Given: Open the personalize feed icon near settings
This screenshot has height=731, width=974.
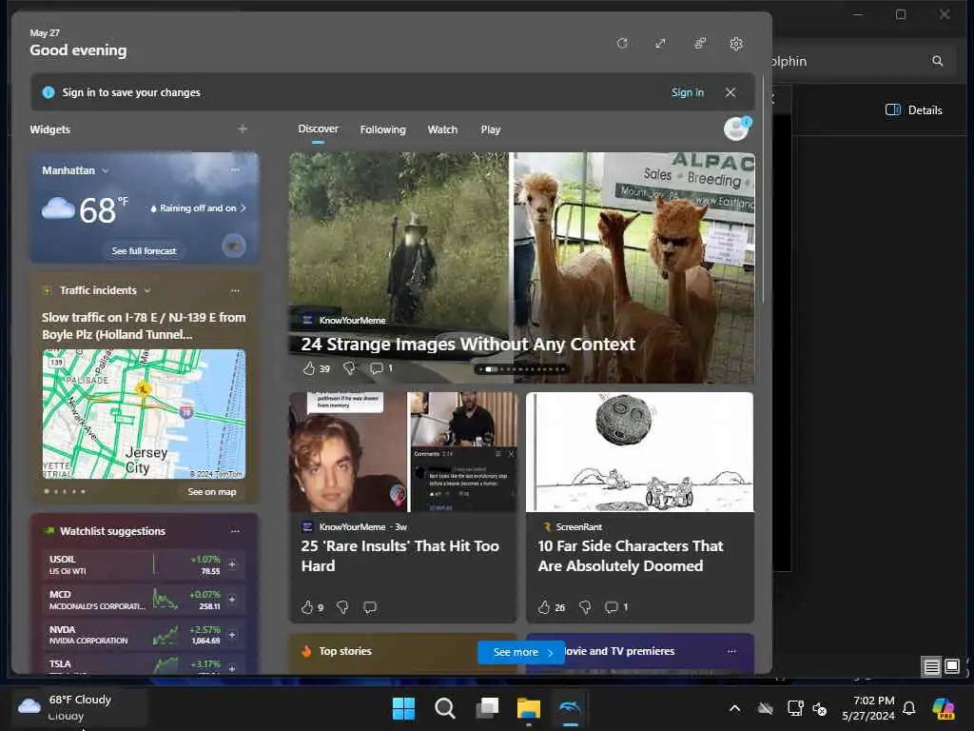Looking at the screenshot, I should click(x=700, y=44).
